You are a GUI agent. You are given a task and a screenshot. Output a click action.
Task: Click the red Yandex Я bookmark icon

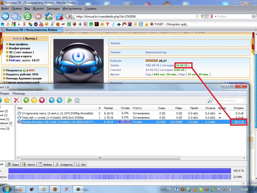pyautogui.click(x=24, y=24)
